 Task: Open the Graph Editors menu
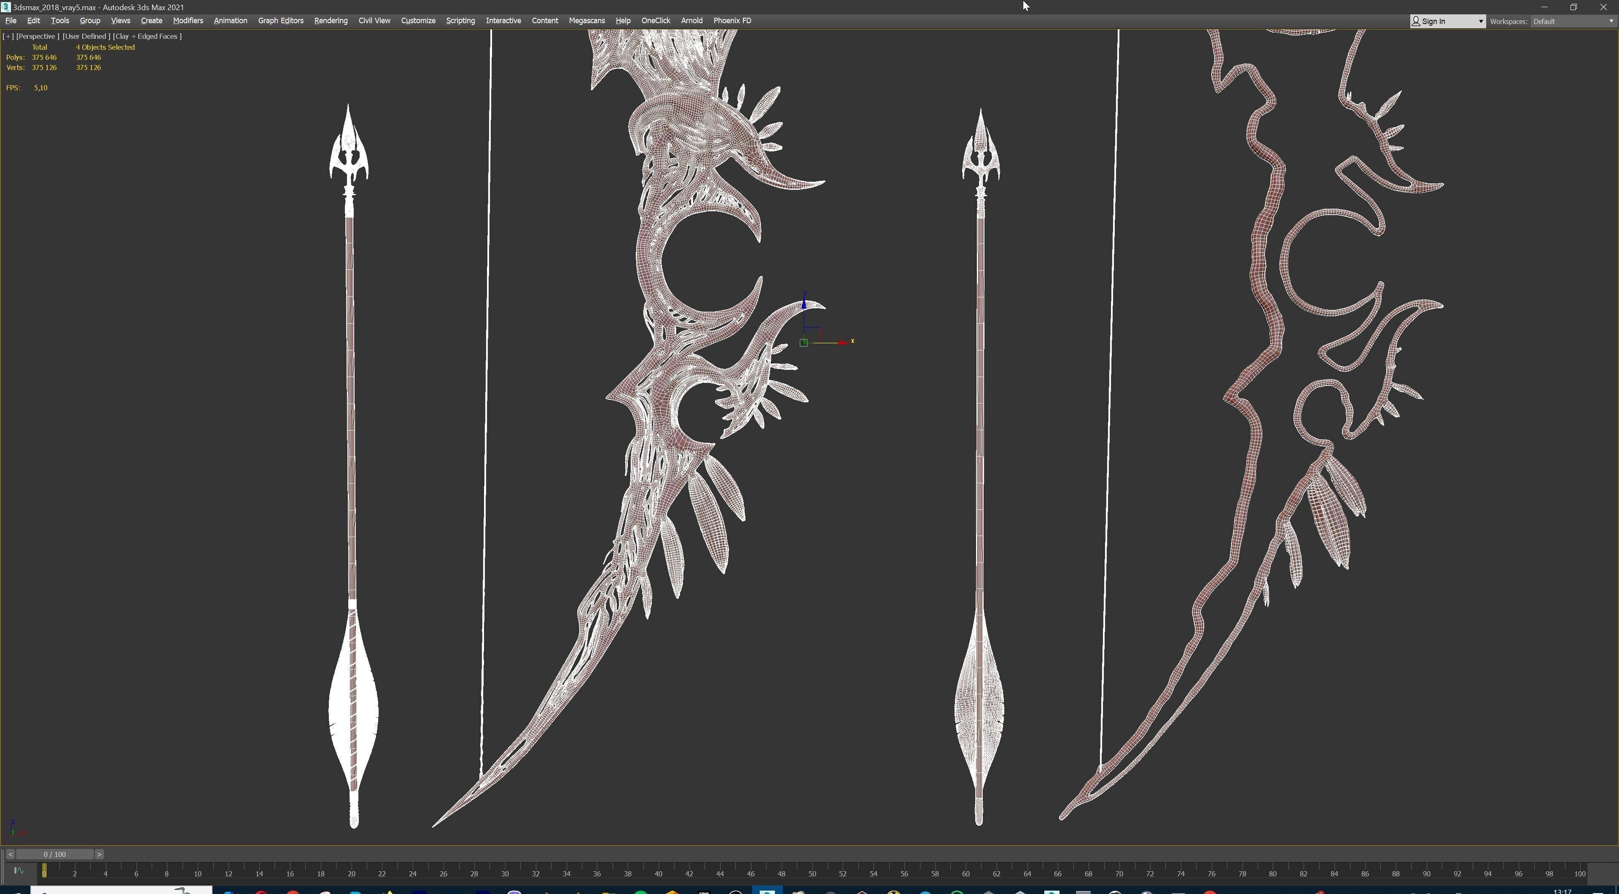280,21
